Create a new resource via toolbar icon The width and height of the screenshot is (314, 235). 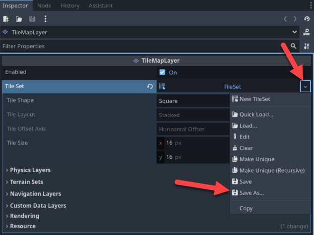tap(6, 19)
